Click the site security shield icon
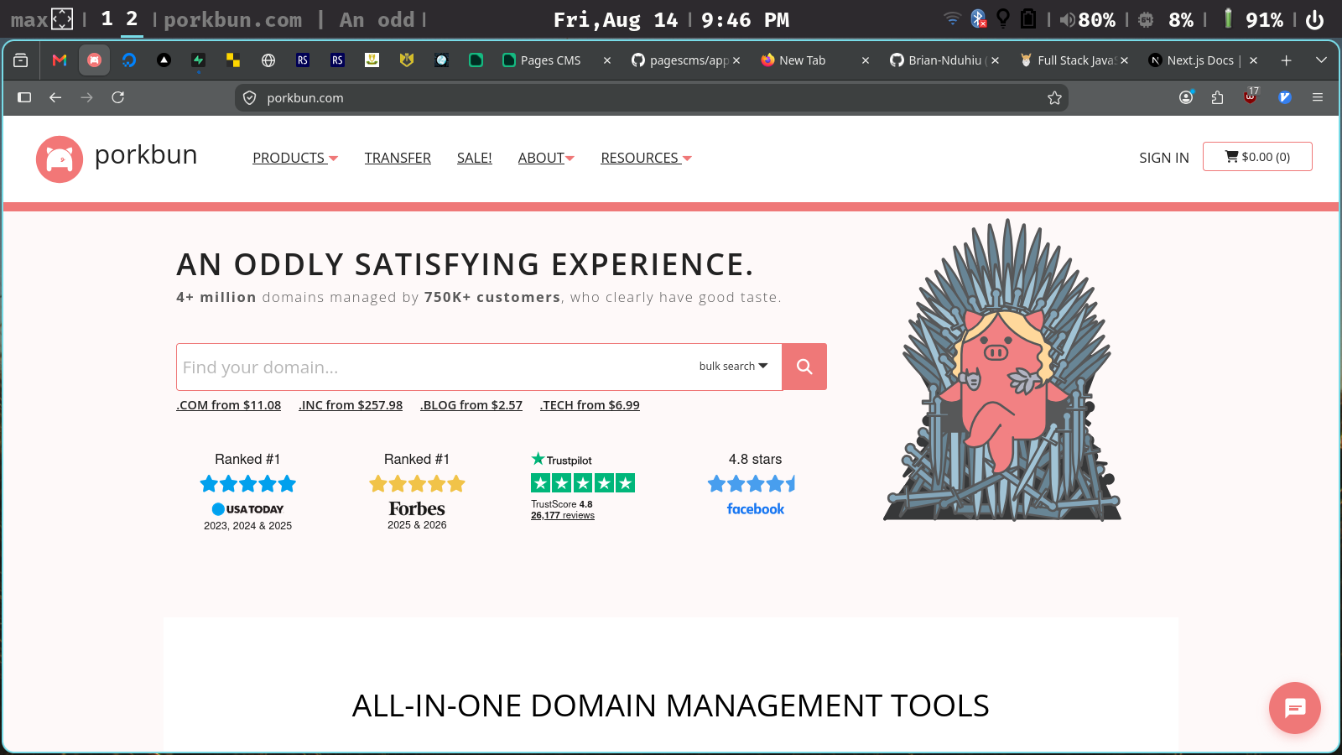Viewport: 1342px width, 755px height. (x=249, y=98)
